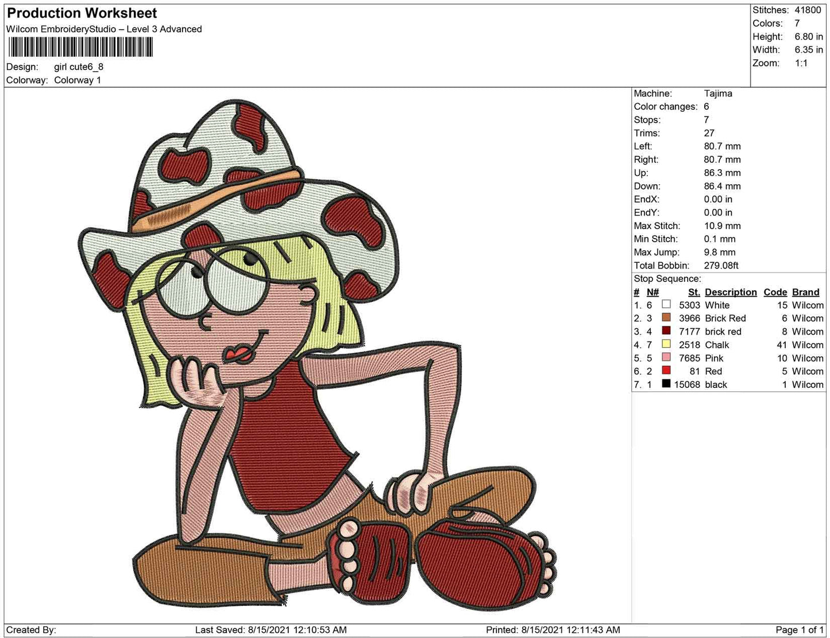Select the Width value '6.35 in'
This screenshot has height=638, width=830.
(x=809, y=49)
